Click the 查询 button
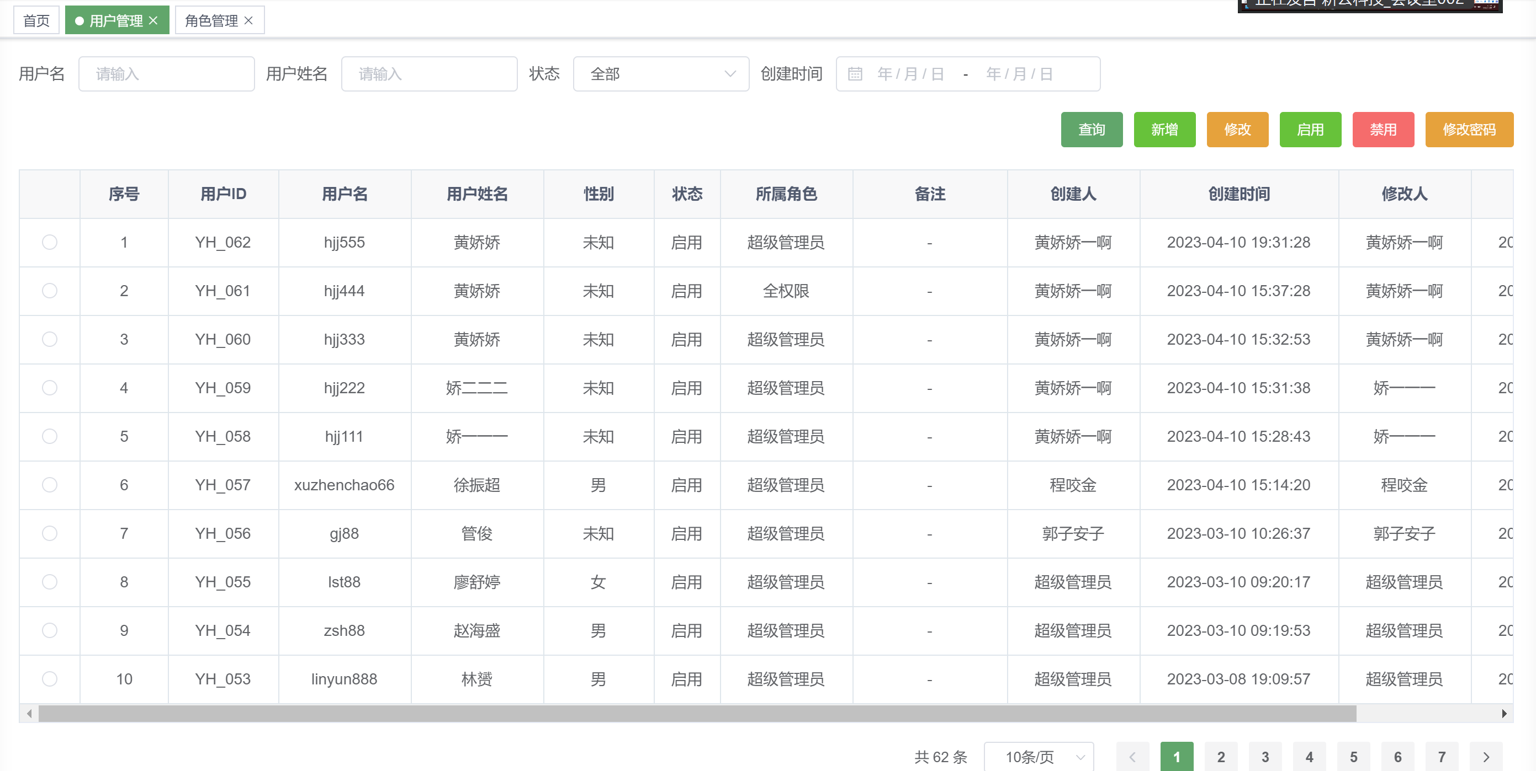 tap(1092, 129)
